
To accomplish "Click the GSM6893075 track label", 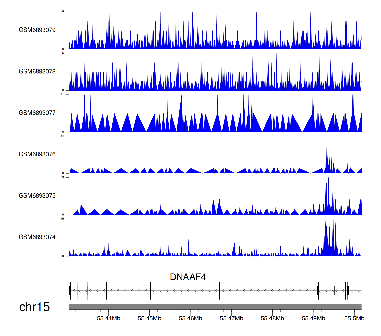I will coord(37,196).
